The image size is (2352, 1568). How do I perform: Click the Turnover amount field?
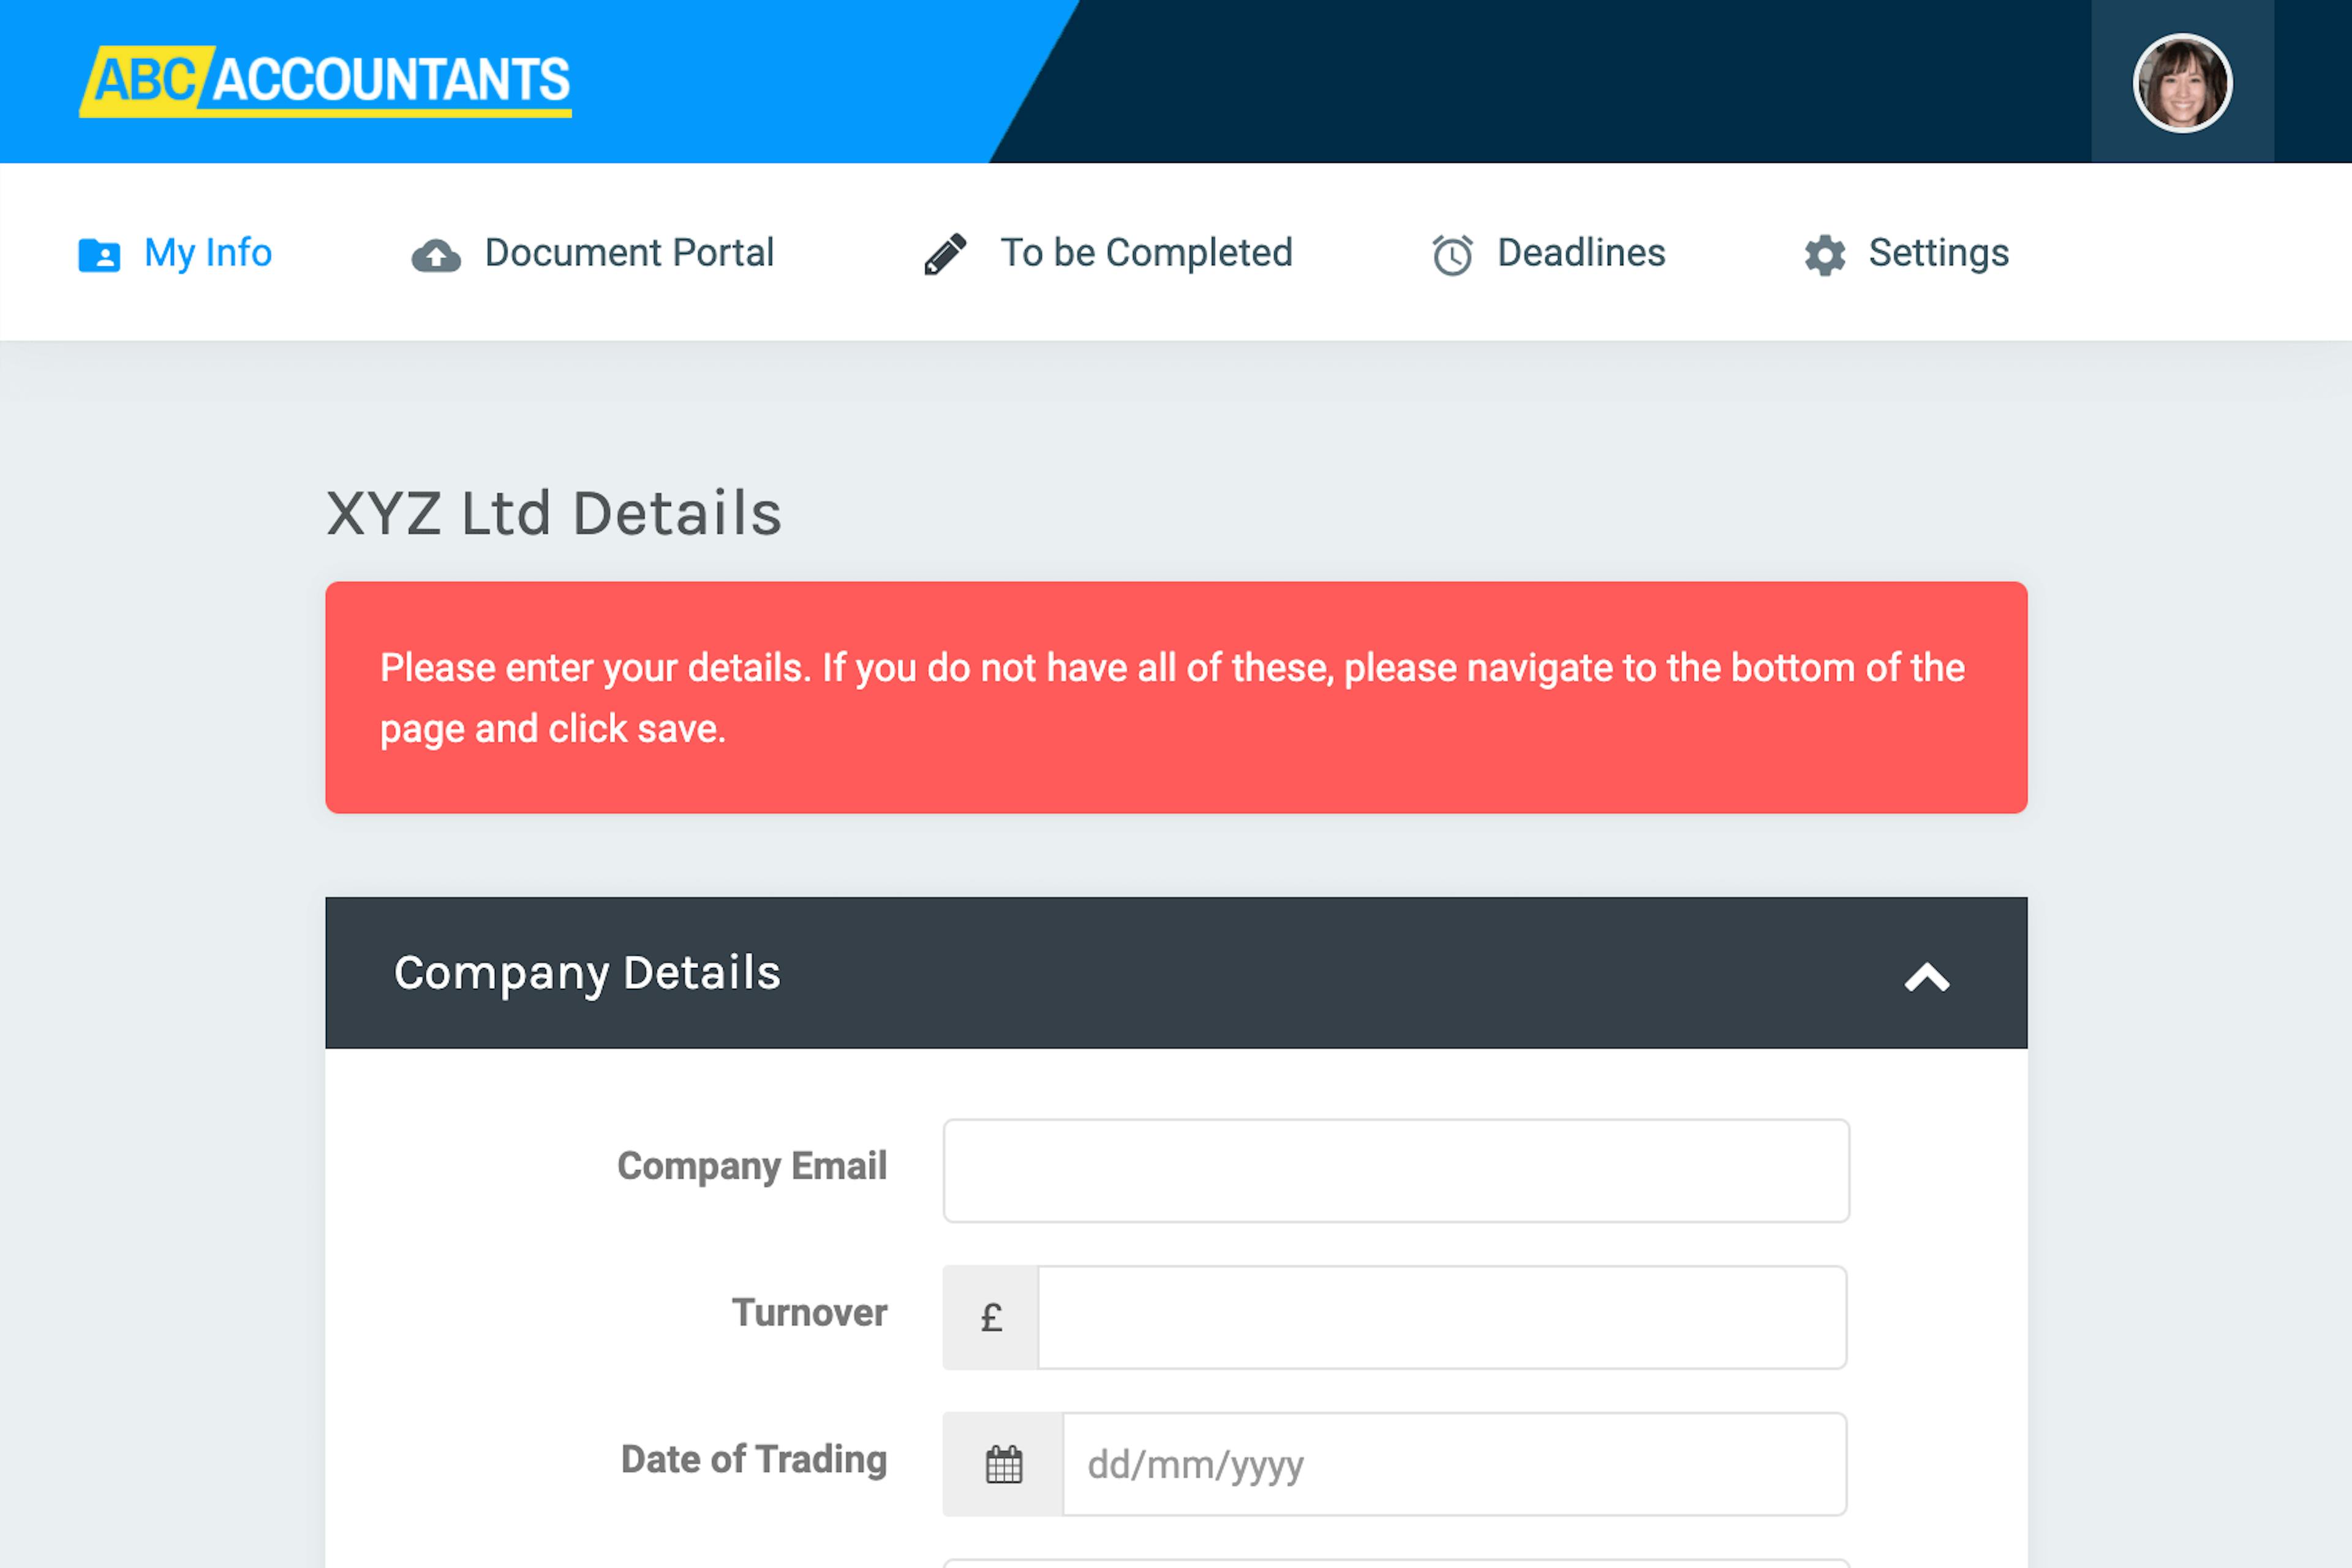click(x=1441, y=1317)
